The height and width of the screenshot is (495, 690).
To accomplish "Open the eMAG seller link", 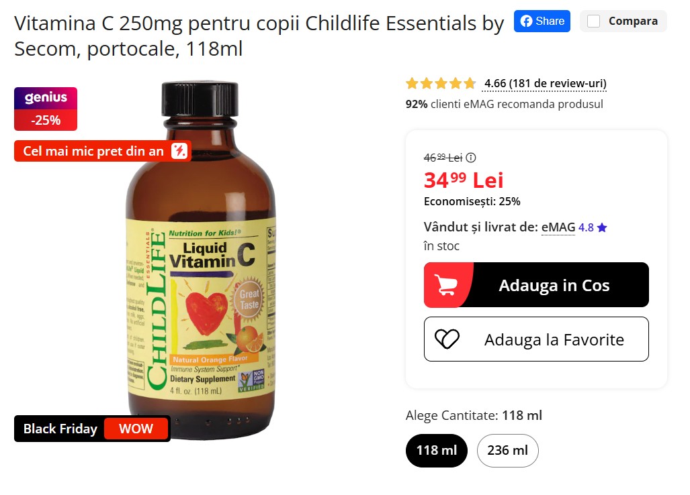I will pos(558,227).
